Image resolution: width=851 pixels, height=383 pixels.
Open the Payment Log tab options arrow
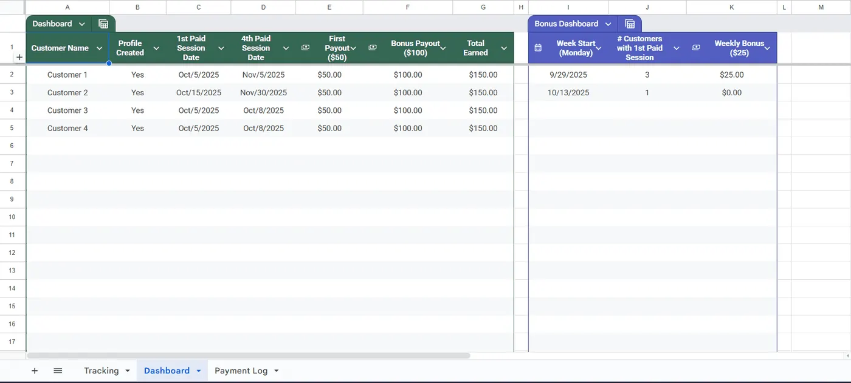[x=276, y=371]
